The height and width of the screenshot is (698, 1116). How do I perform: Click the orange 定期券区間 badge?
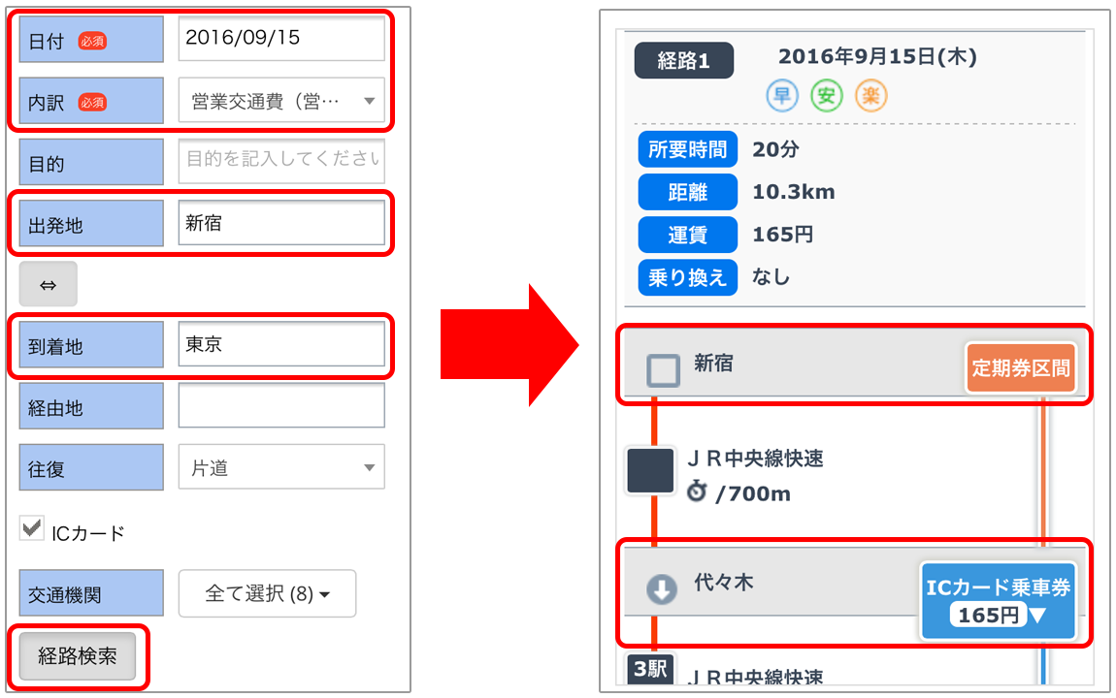1021,367
